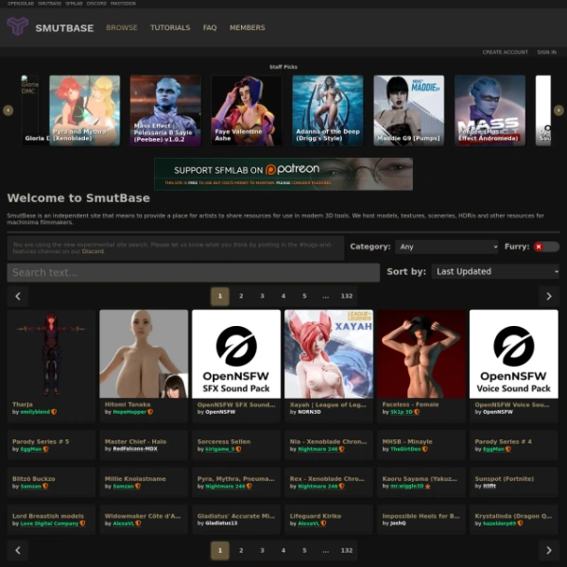Open the OpenNSFW SFX Sound Pack thumbnail

pos(236,354)
